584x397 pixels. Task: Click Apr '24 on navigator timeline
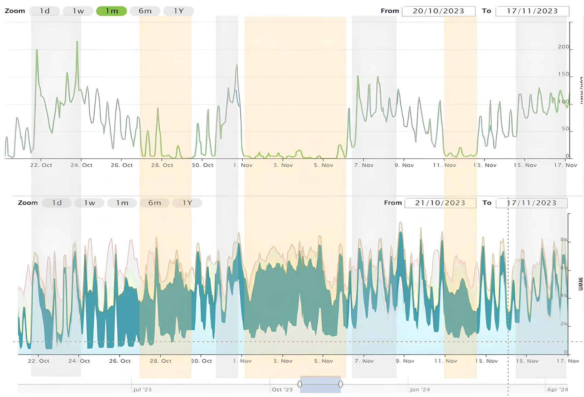[557, 390]
